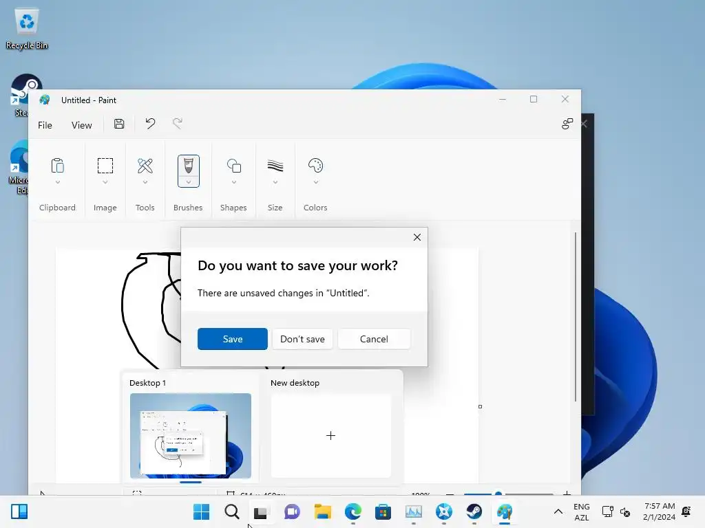Open taskbar Search
The image size is (705, 528).
[x=232, y=511]
